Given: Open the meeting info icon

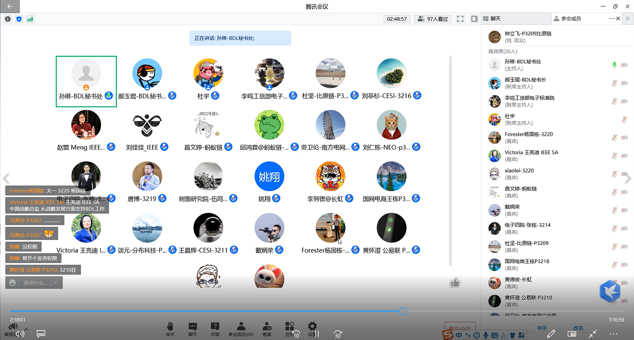Looking at the screenshot, I should [8, 19].
